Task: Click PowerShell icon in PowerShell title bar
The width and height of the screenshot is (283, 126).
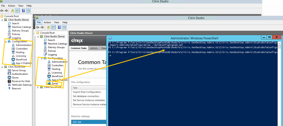Action: click(x=110, y=38)
